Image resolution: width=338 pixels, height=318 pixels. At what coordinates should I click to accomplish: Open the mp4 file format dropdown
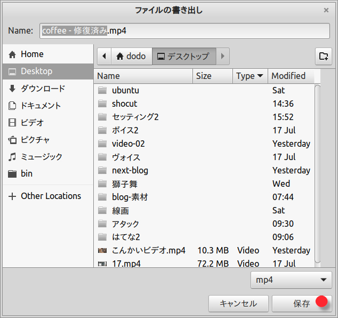[x=291, y=280]
